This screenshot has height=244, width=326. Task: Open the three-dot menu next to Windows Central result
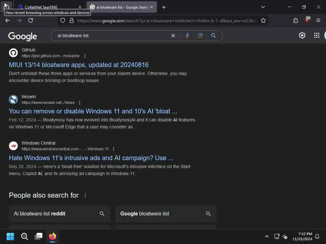pyautogui.click(x=114, y=149)
